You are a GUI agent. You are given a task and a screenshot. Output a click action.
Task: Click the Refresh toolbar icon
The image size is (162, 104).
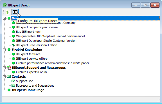click(x=7, y=12)
